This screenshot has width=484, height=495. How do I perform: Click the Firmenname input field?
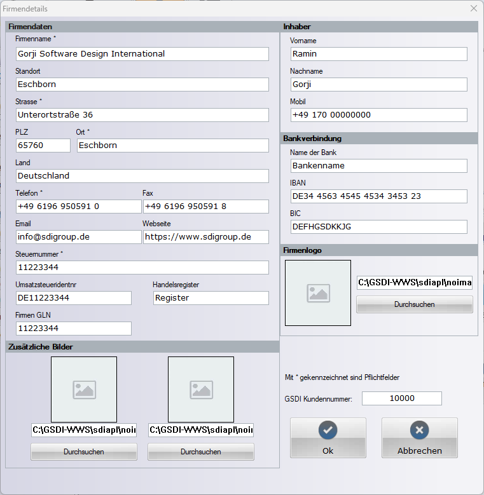point(142,54)
